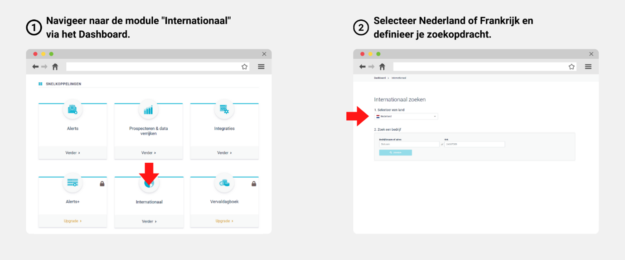Click the Vervaldagboek coins icon
Screen dimensions: 625x260
[x=224, y=183]
